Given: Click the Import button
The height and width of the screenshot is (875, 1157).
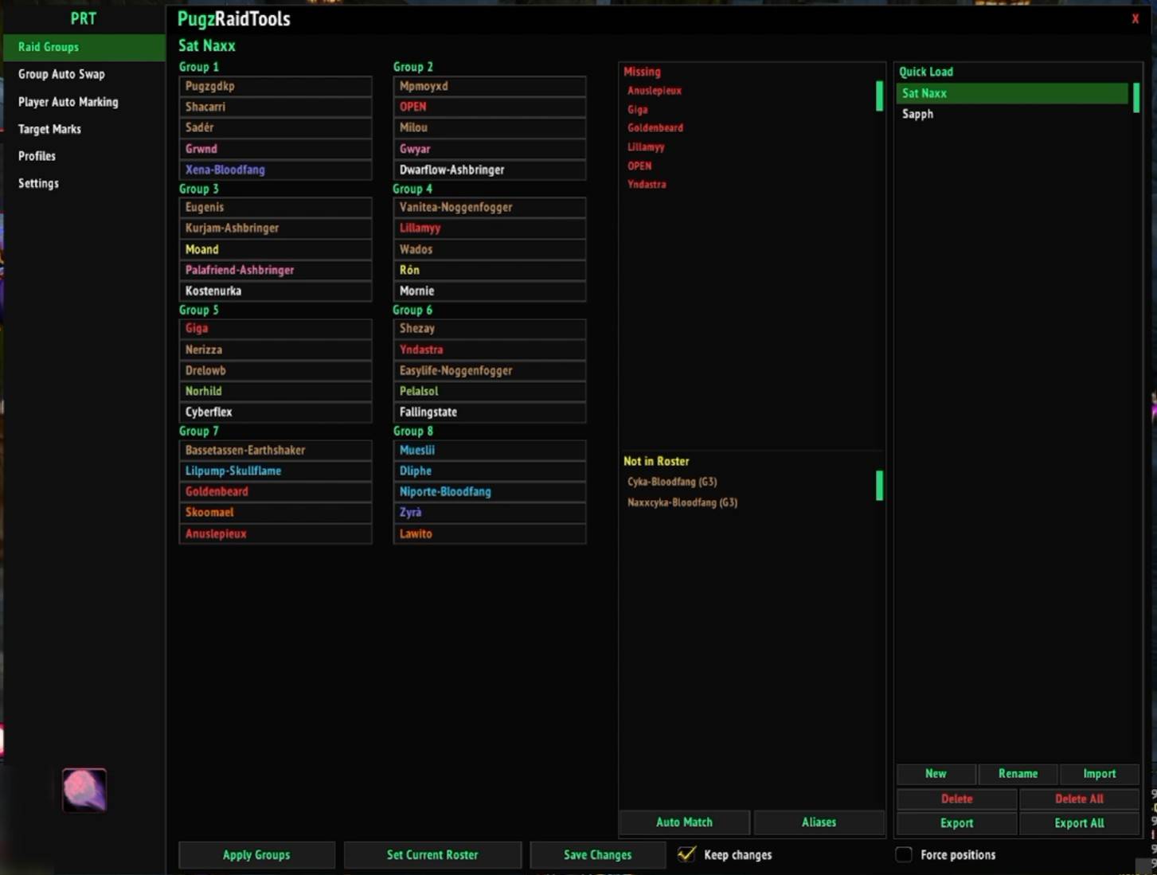Looking at the screenshot, I should pos(1100,774).
